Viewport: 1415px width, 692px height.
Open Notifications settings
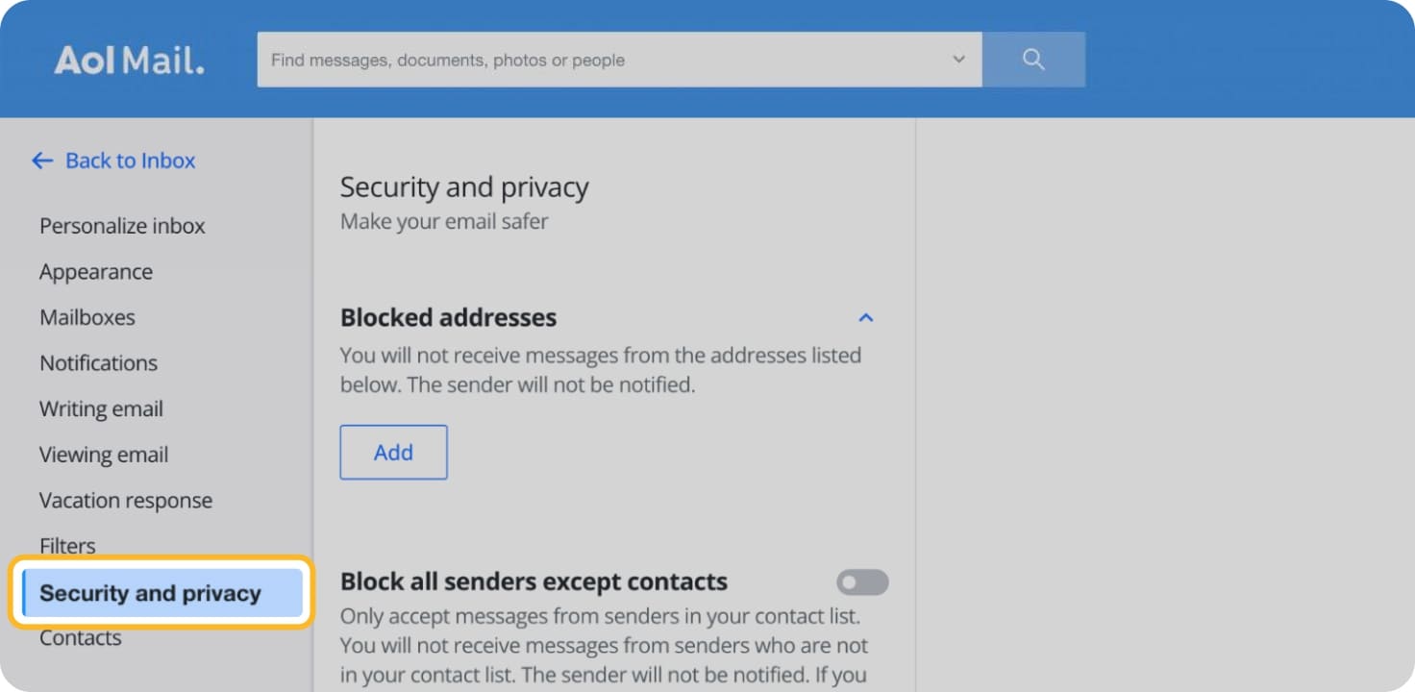coord(98,363)
